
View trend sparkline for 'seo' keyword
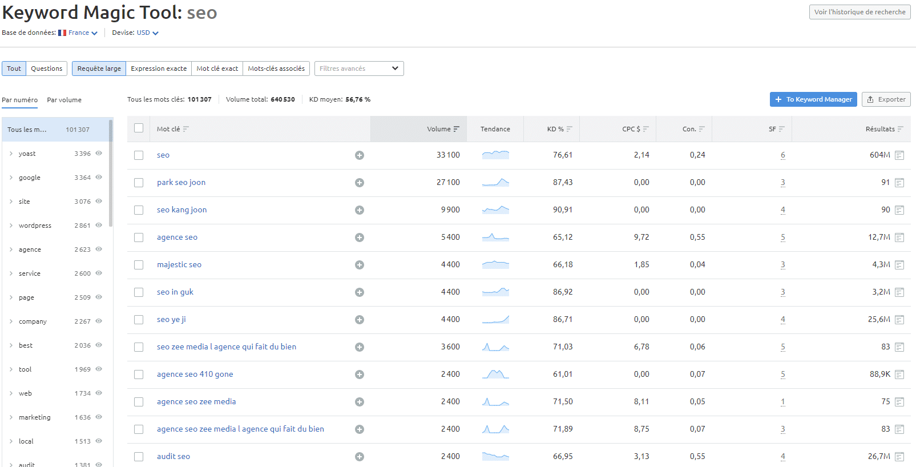[x=495, y=155]
